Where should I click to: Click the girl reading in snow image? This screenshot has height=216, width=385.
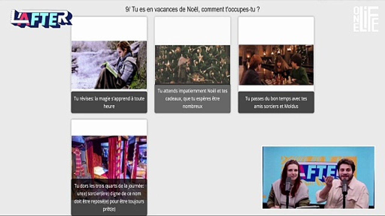pos(109,65)
